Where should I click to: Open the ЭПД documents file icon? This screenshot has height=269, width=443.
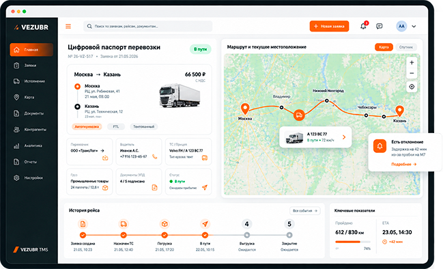154,187
